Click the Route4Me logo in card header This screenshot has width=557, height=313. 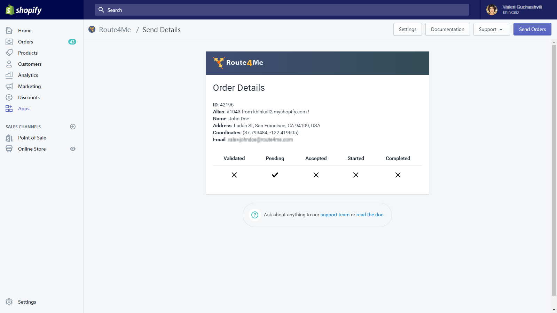[x=238, y=63]
